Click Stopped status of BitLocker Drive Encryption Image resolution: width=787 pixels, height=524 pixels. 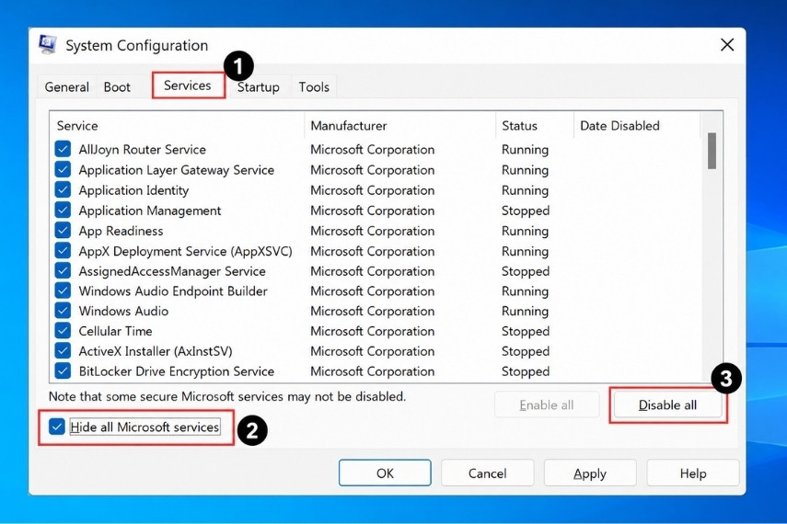coord(526,371)
